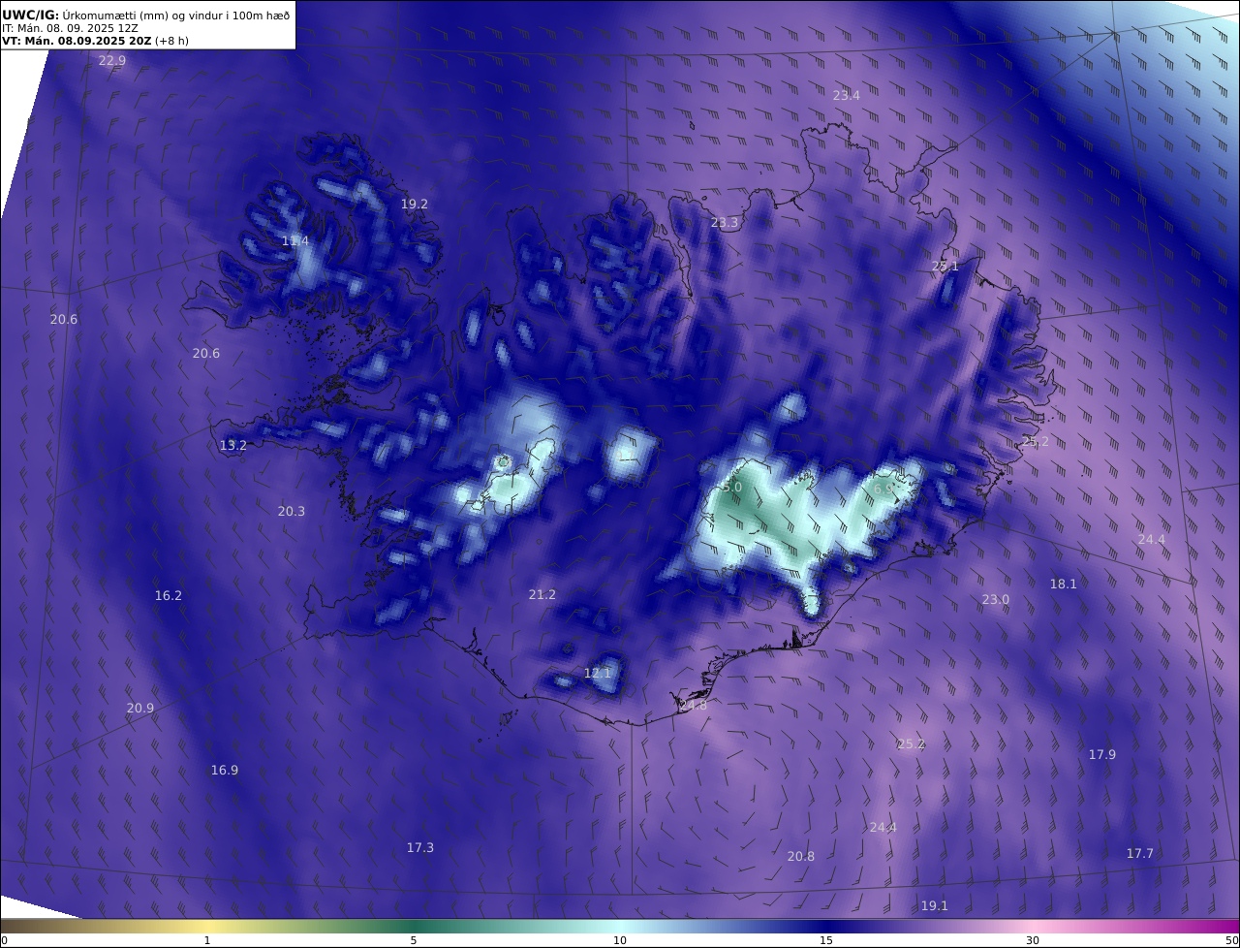The image size is (1240, 948).
Task: Click the 21.2 value label
Action: (542, 594)
